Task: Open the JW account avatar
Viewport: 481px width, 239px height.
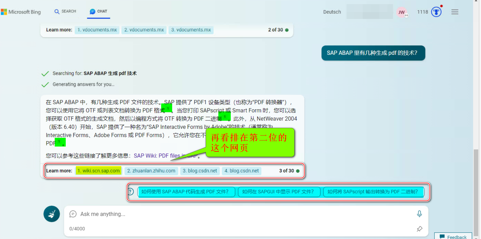Action: [x=402, y=12]
